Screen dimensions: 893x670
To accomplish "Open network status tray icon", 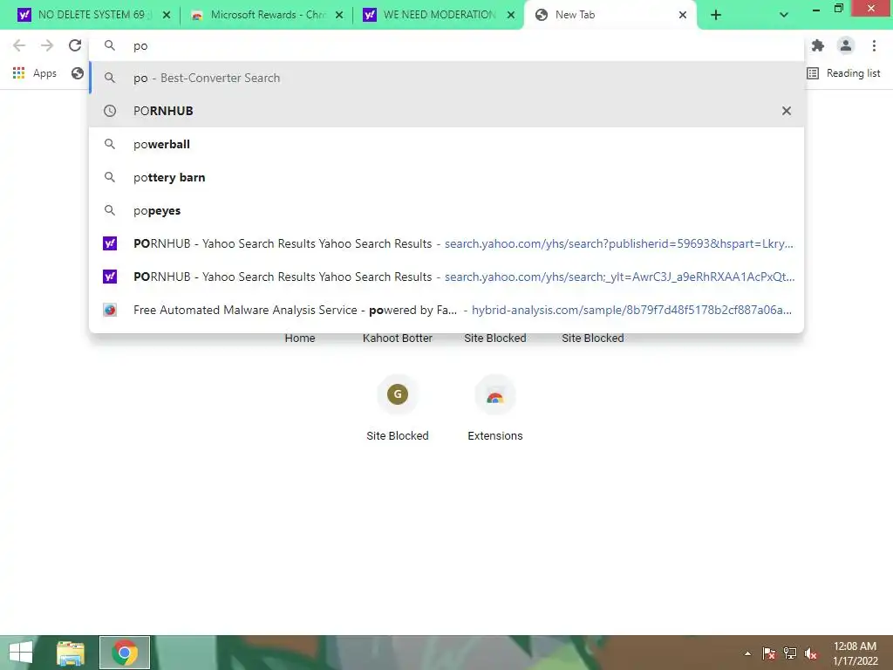I will [790, 653].
